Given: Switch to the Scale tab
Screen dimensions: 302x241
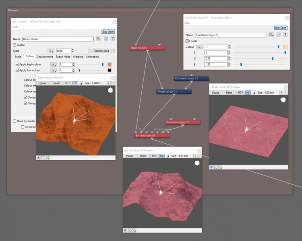Looking at the screenshot, I should click(x=18, y=57).
